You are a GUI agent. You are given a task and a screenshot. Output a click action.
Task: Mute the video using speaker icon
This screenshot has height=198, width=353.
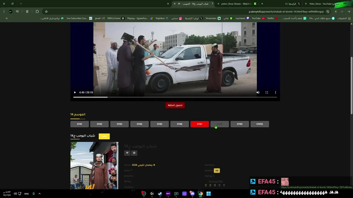(258, 92)
